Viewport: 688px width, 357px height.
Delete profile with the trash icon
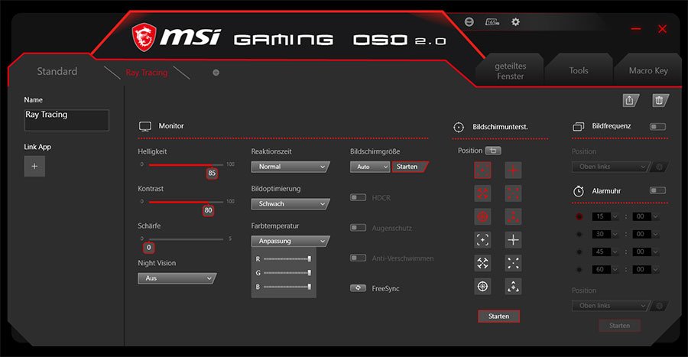(x=660, y=100)
